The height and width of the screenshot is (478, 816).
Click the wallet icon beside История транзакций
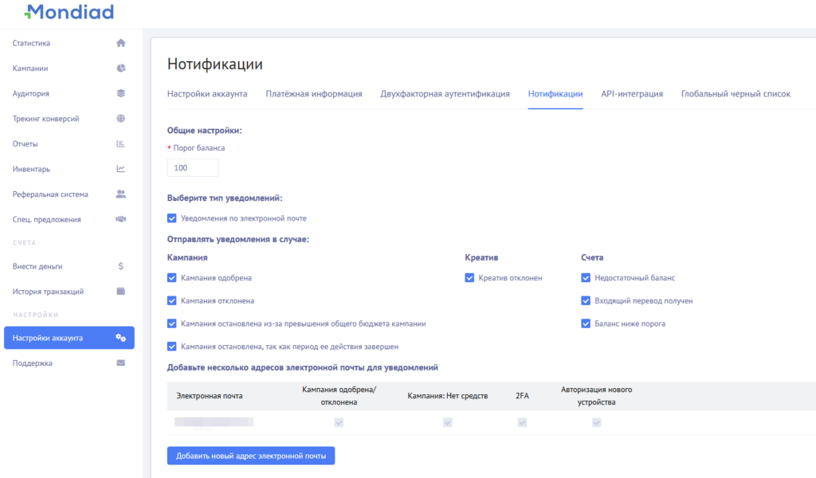pyautogui.click(x=121, y=292)
